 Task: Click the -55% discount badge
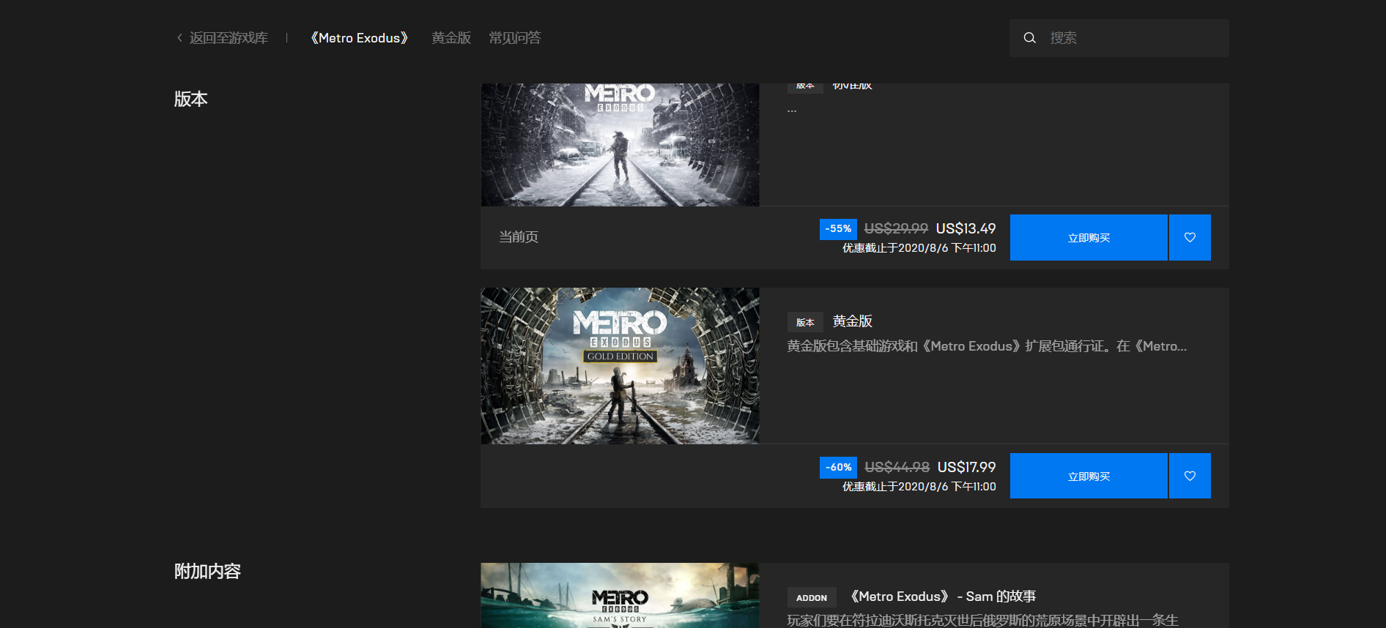[x=838, y=229]
